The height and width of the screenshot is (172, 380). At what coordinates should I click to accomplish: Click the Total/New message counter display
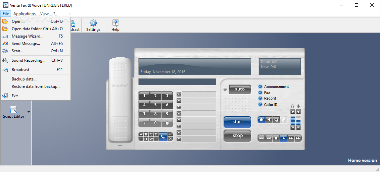click(x=280, y=66)
